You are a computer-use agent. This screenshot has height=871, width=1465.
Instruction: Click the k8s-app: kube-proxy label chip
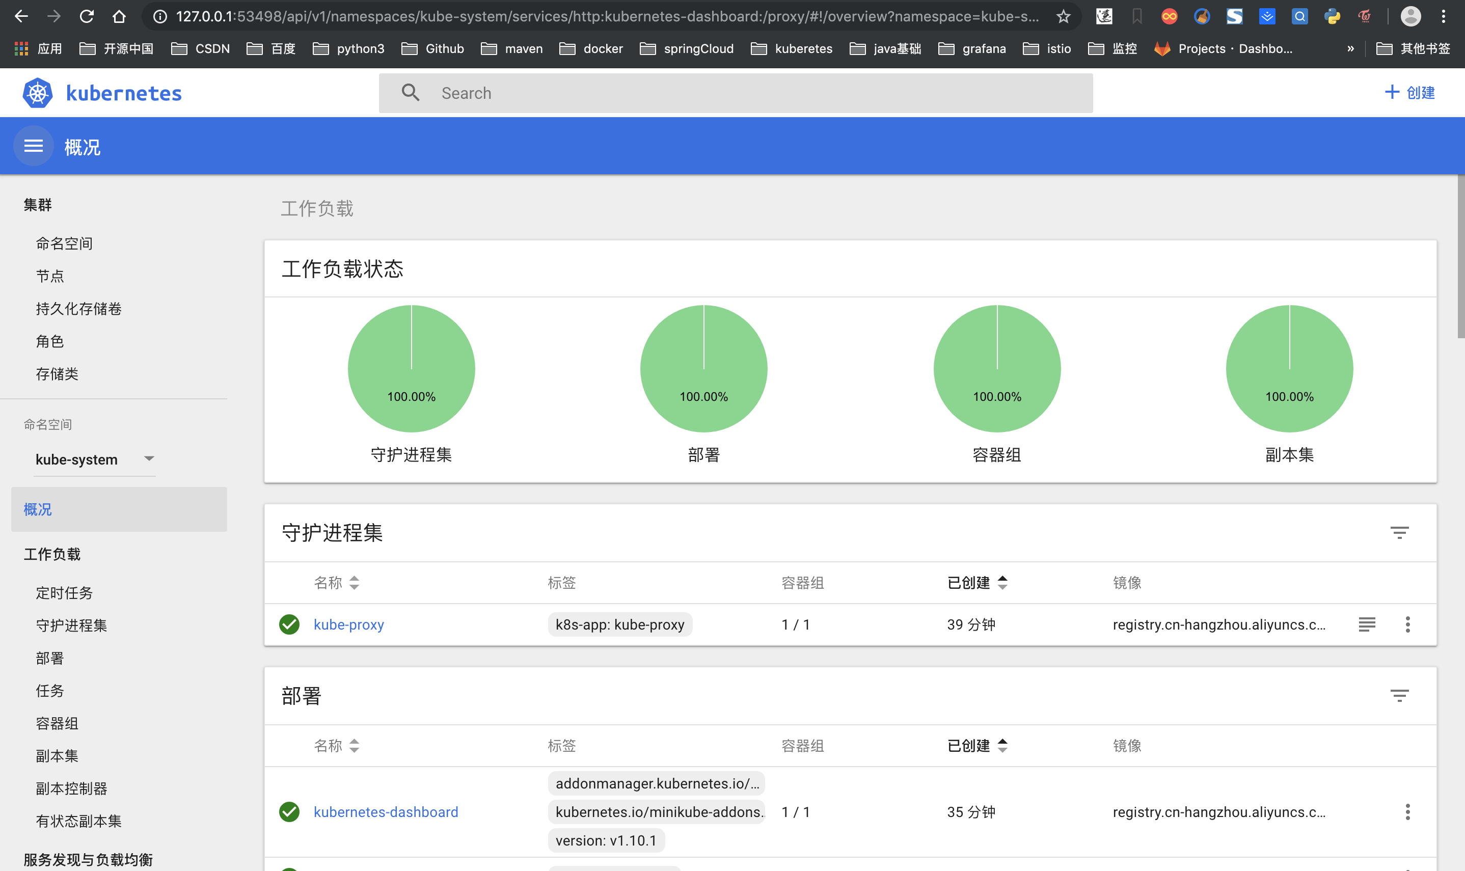click(x=620, y=624)
